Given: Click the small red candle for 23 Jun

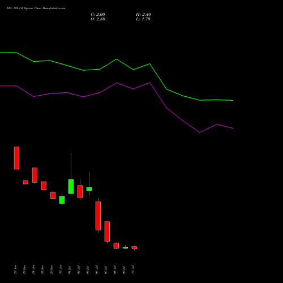Looking at the screenshot, I should coord(25,182).
